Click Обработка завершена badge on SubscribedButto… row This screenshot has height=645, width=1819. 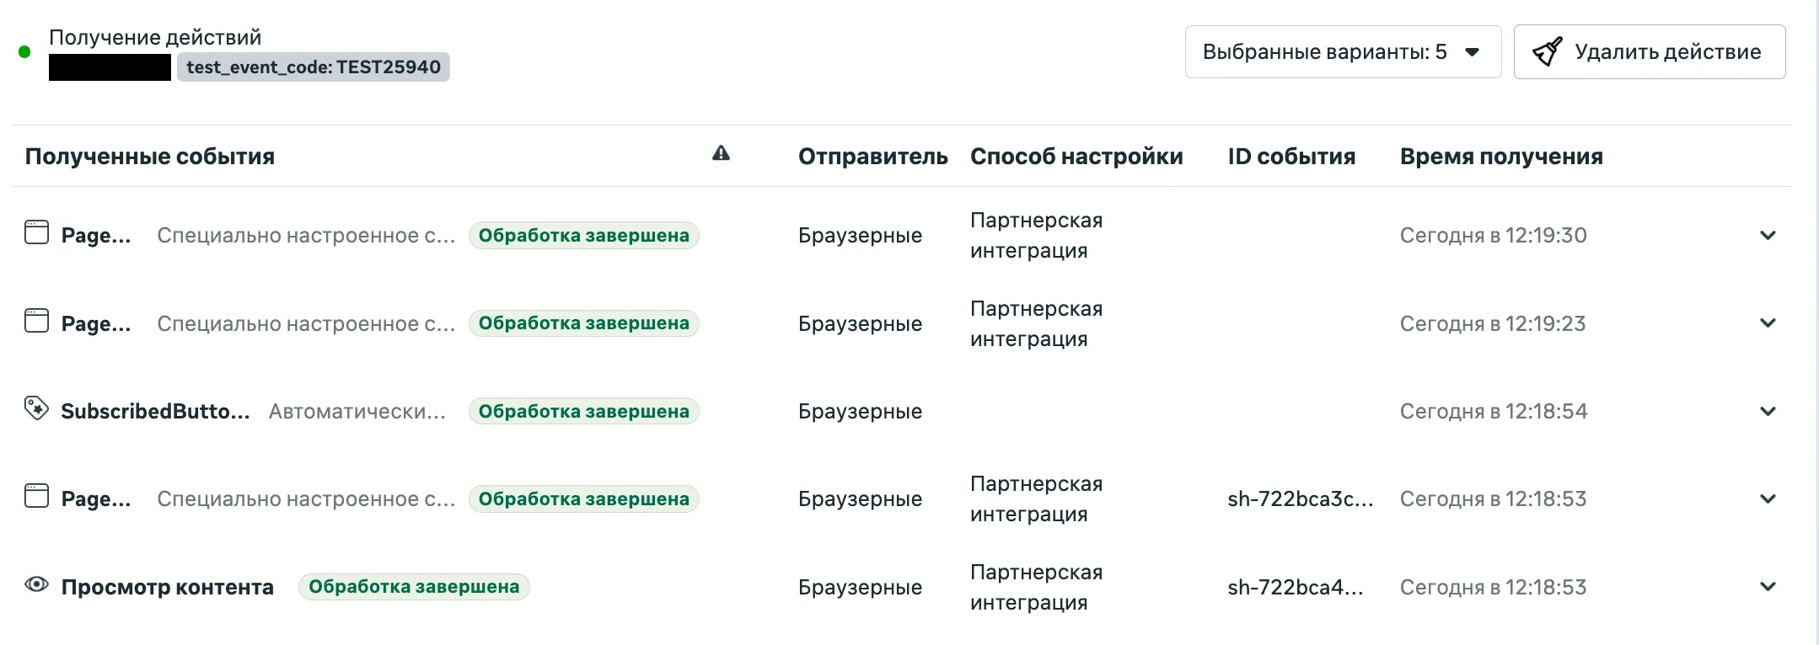coord(584,412)
